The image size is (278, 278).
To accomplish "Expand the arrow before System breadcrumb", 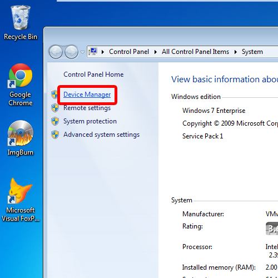I will click(x=235, y=52).
